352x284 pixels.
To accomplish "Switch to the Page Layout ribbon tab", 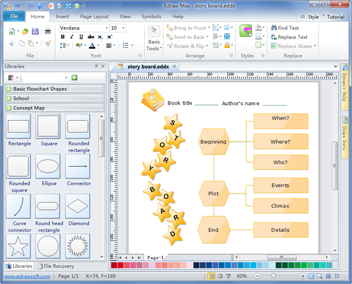I will [x=94, y=16].
